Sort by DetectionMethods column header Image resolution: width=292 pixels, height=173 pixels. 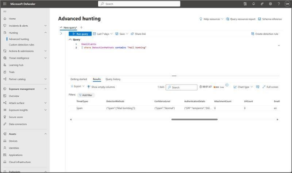click(x=115, y=101)
